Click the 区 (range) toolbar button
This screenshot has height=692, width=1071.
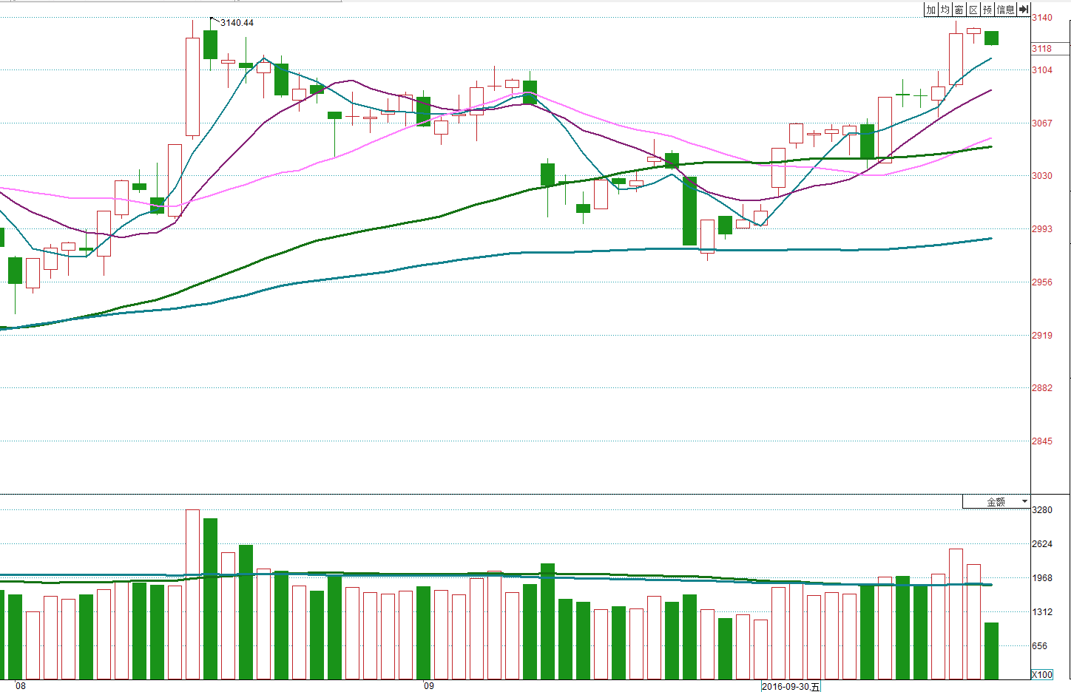(x=973, y=10)
